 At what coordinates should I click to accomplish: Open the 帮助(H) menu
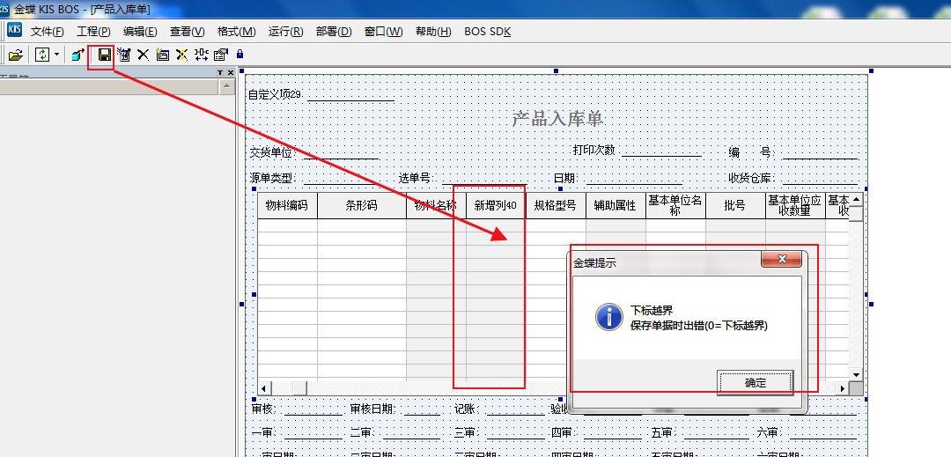pyautogui.click(x=433, y=32)
